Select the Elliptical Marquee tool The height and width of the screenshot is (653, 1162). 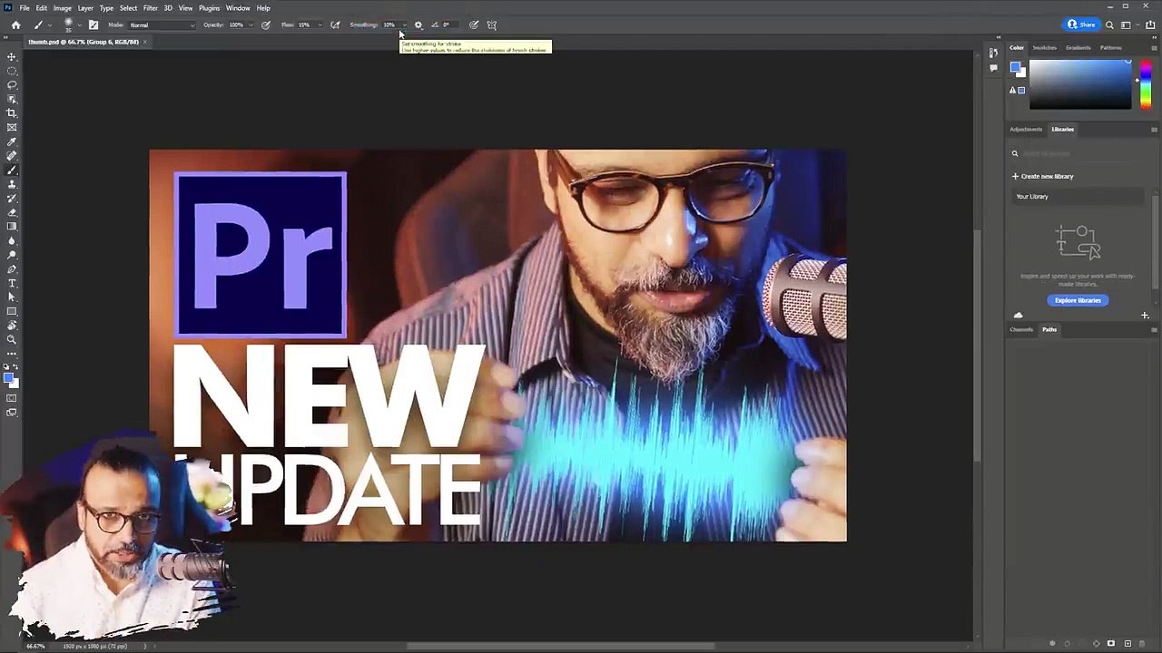(12, 71)
